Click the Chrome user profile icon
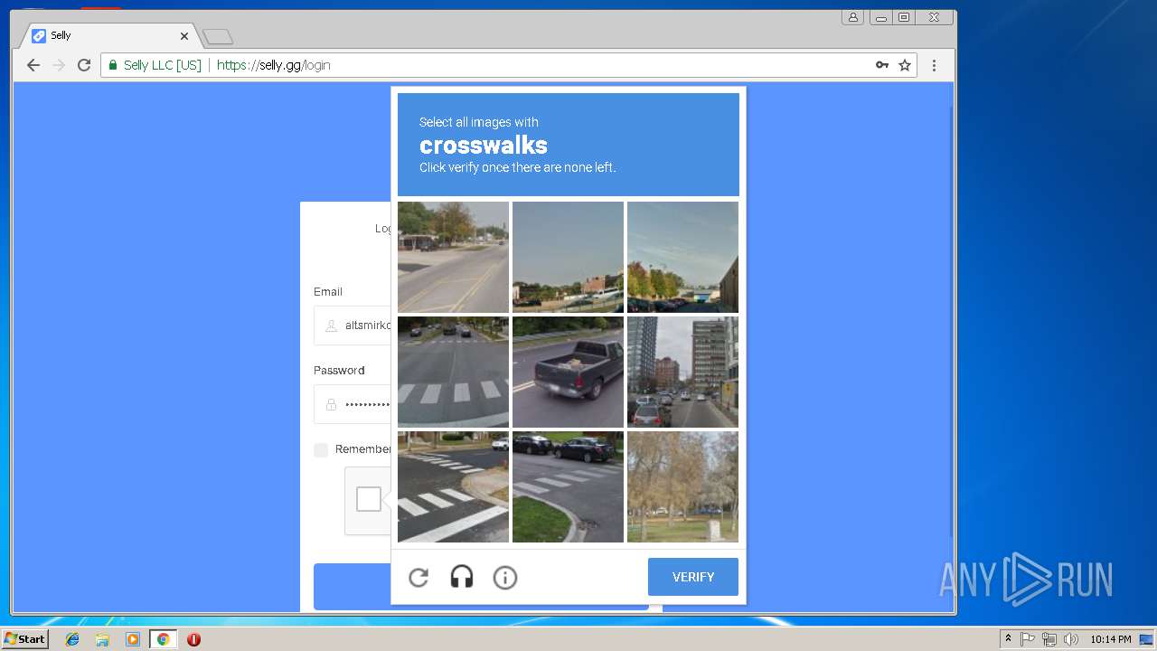Viewport: 1157px width, 651px height. 852,17
